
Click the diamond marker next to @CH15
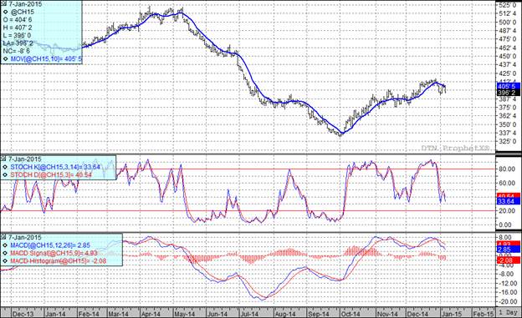coord(6,12)
